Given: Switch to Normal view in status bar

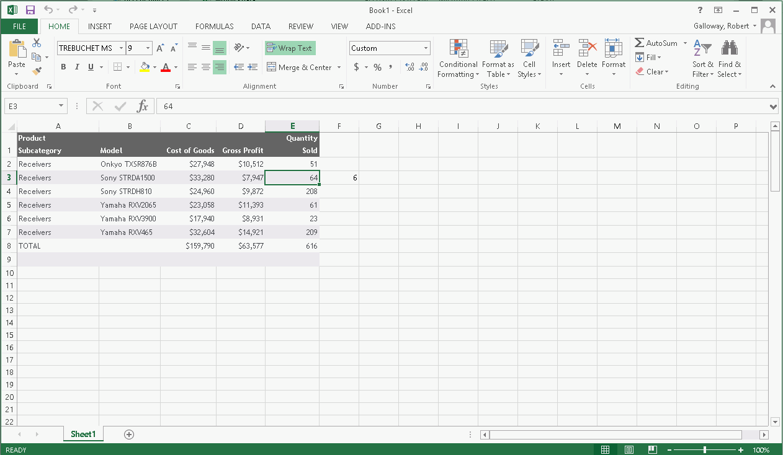Looking at the screenshot, I should (606, 449).
